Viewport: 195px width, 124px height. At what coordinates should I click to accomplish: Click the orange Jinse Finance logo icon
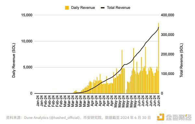pyautogui.click(x=161, y=117)
